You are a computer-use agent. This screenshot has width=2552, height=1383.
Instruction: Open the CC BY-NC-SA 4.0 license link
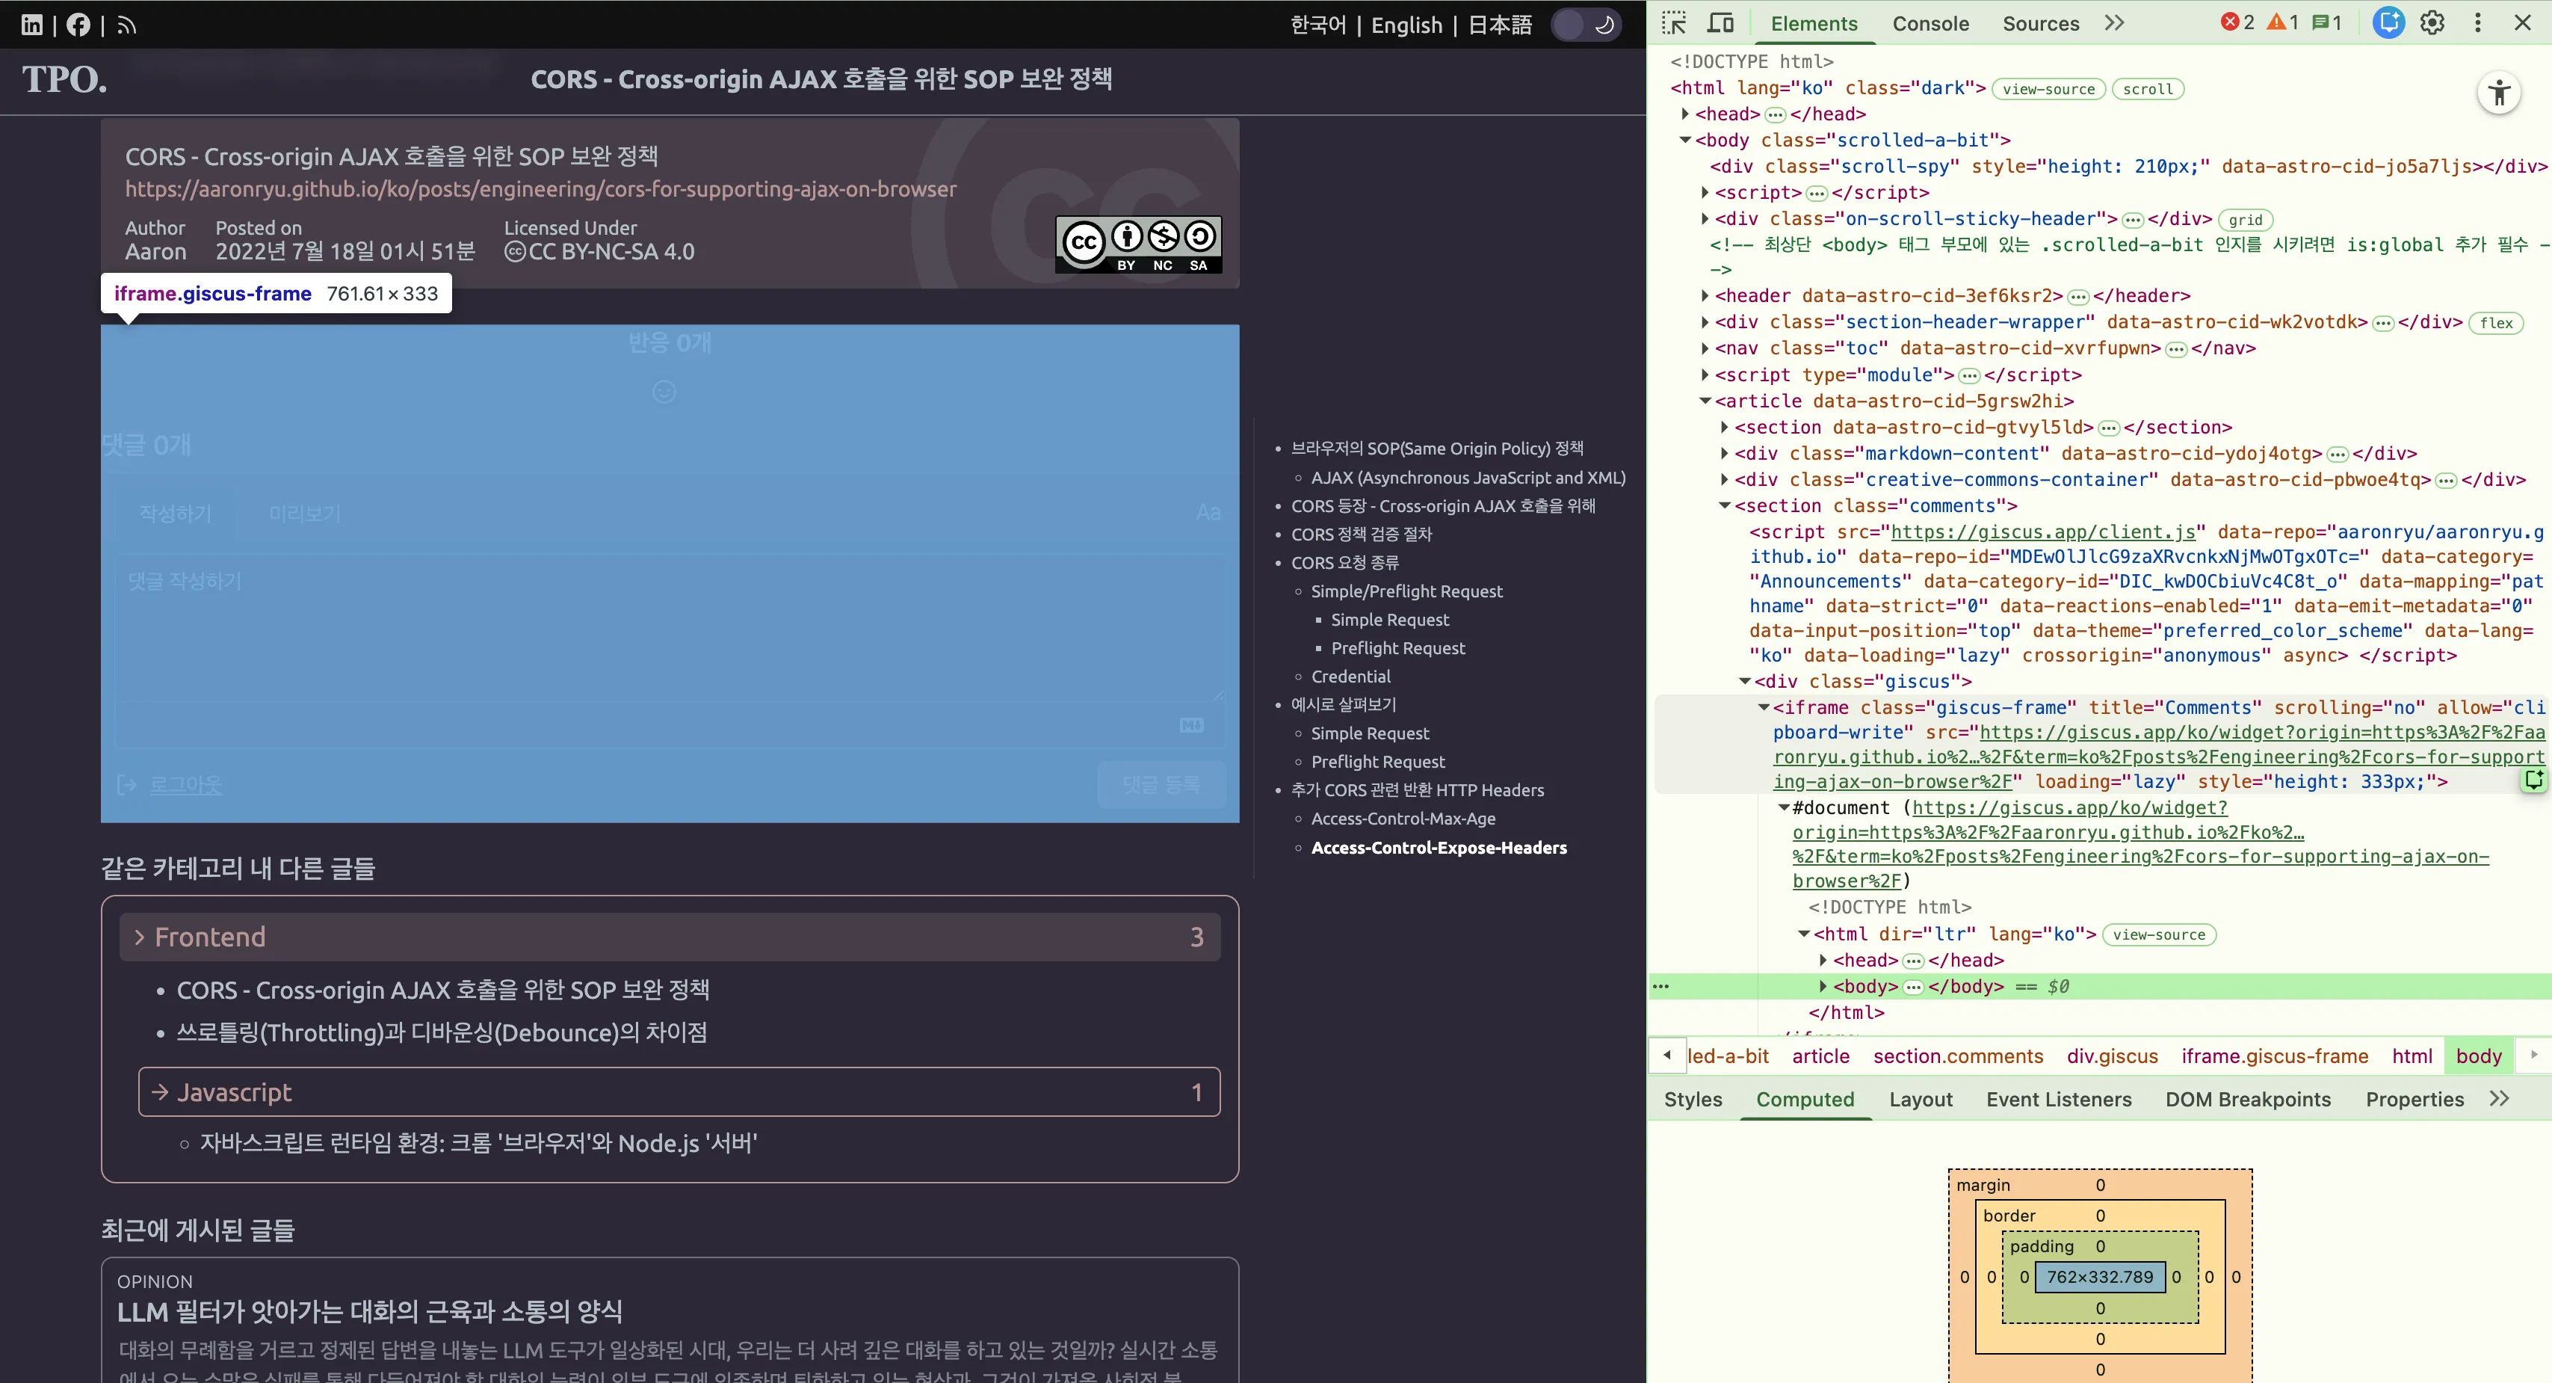[599, 252]
